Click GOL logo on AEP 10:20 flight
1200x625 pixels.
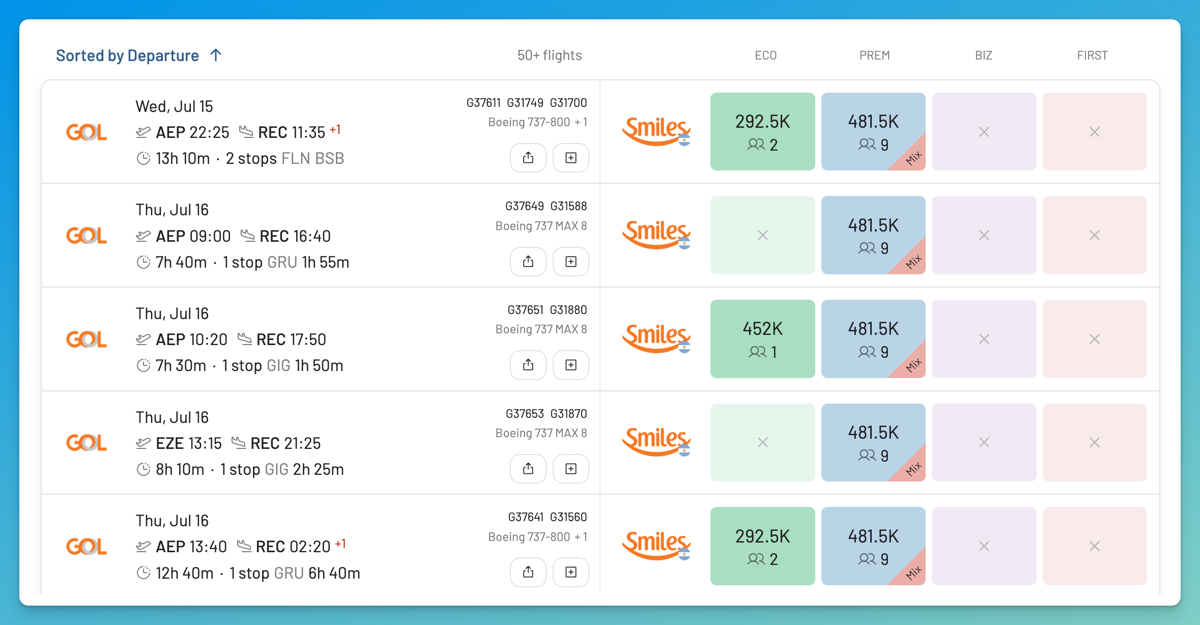[87, 339]
